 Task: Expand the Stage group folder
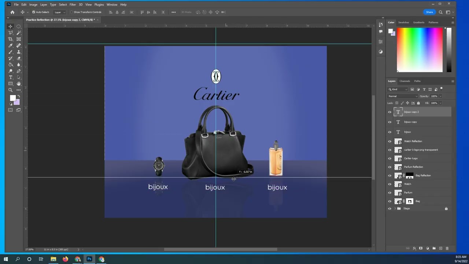click(x=395, y=209)
